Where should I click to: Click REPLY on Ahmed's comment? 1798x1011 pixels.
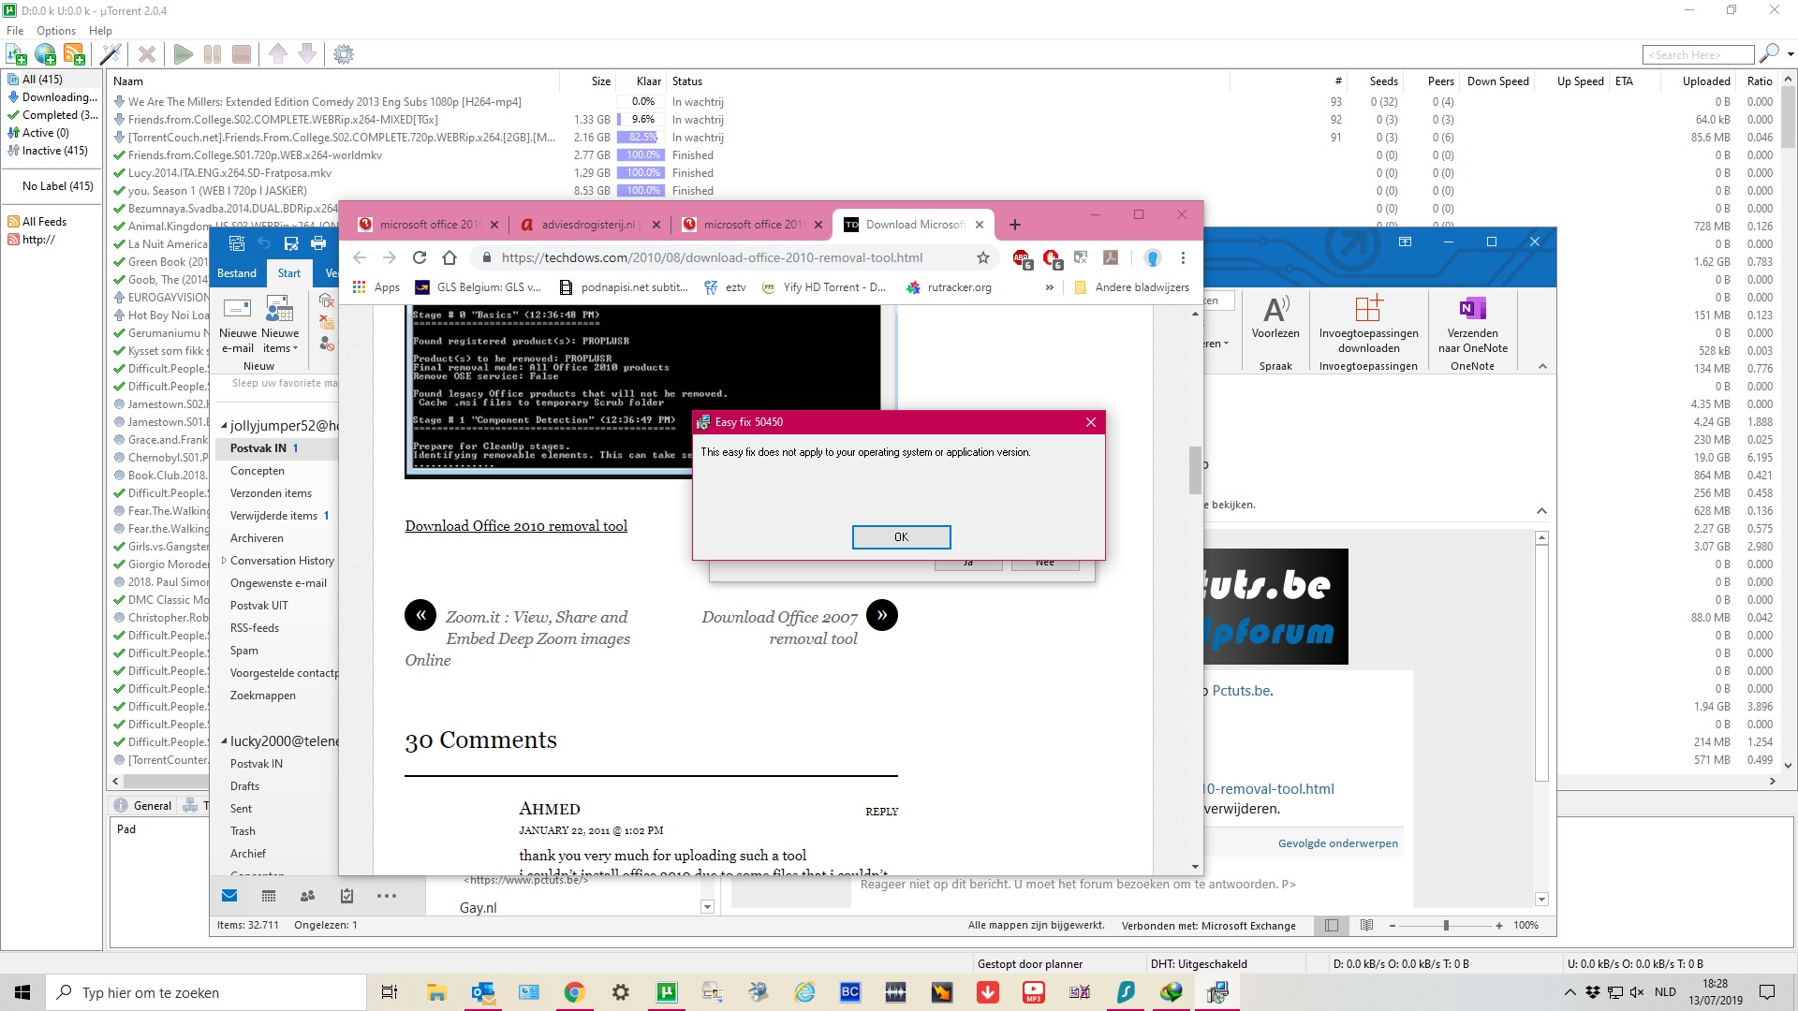coord(881,812)
